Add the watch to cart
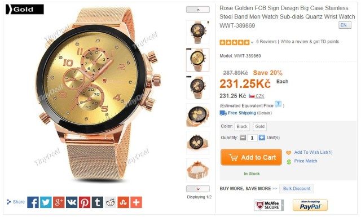Viewport: 361px width, 217px height. (251, 157)
